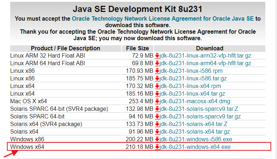Viewport: 277px width, 159px height.
Task: Download jdk-8u231-linux-arm64-vfp-hflt.tar.gz
Action: tap(205, 63)
